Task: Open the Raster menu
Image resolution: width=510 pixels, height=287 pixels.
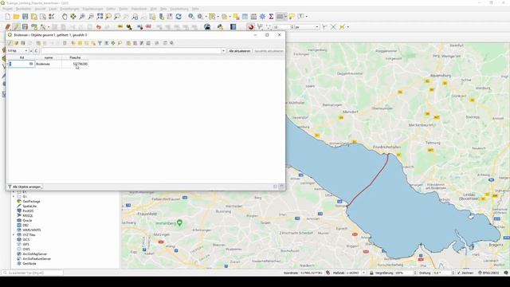Action: point(124,9)
